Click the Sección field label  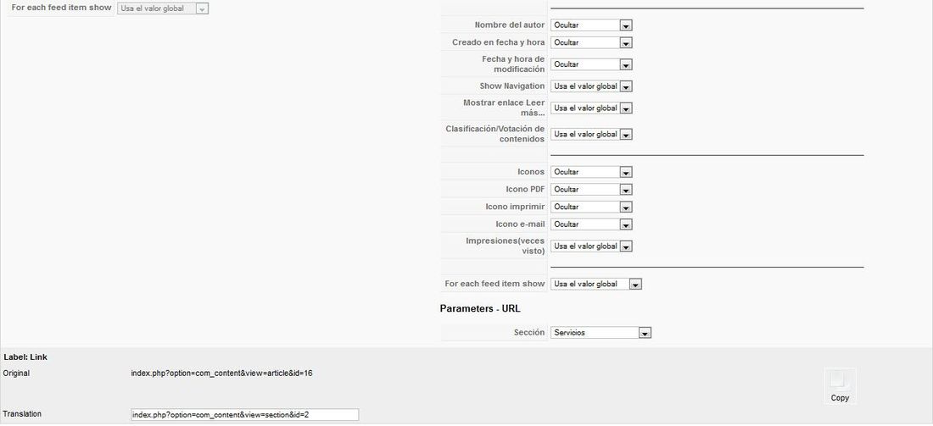click(x=529, y=333)
